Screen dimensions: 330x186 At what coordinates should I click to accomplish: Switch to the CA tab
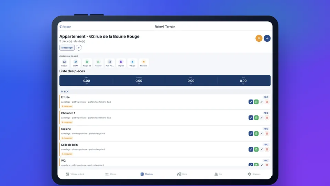tap(218, 174)
